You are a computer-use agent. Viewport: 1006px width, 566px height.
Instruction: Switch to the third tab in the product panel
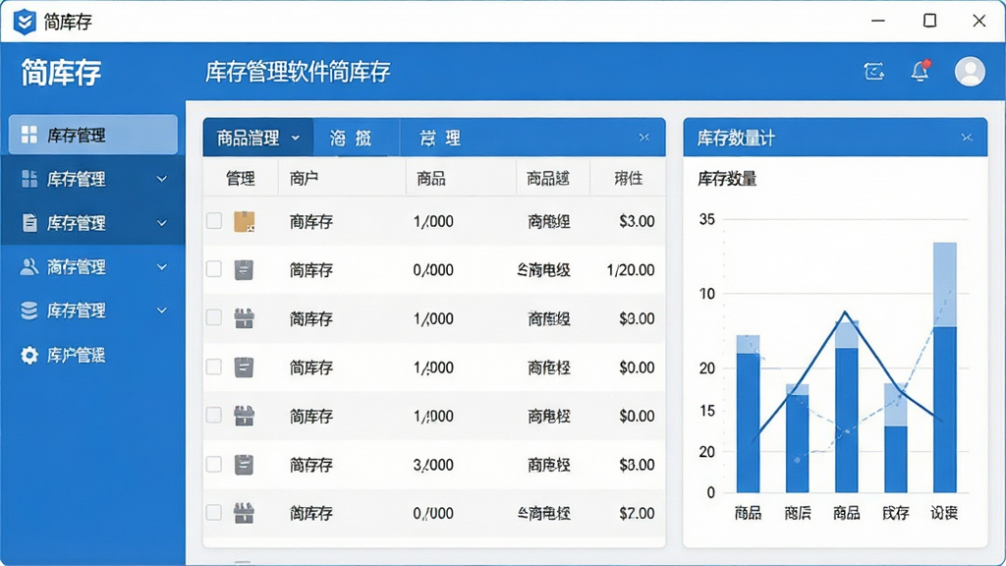[440, 138]
